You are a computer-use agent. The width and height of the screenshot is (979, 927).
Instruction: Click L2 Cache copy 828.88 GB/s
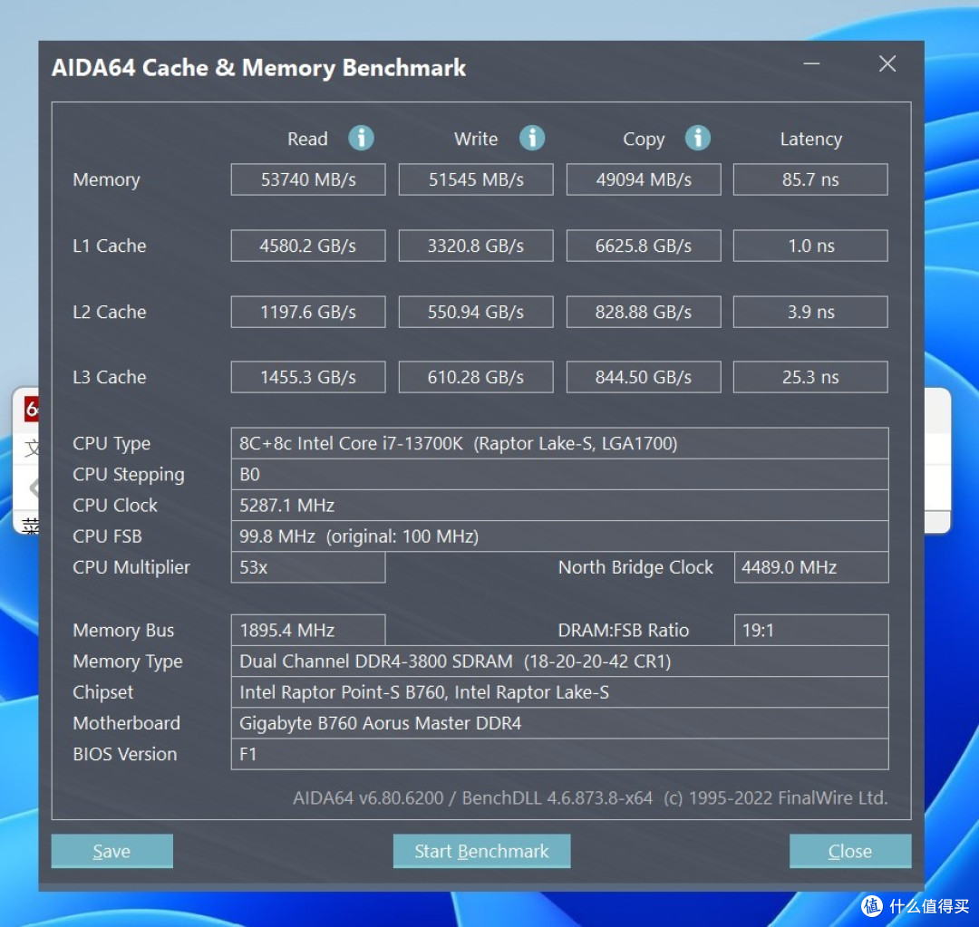[643, 312]
